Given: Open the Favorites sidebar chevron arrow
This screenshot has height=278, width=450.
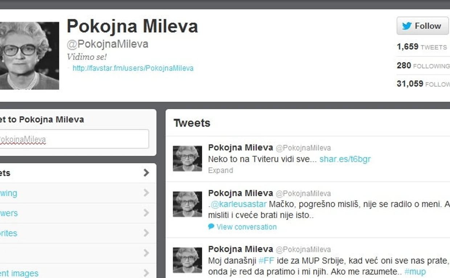Looking at the screenshot, I should [x=146, y=233].
